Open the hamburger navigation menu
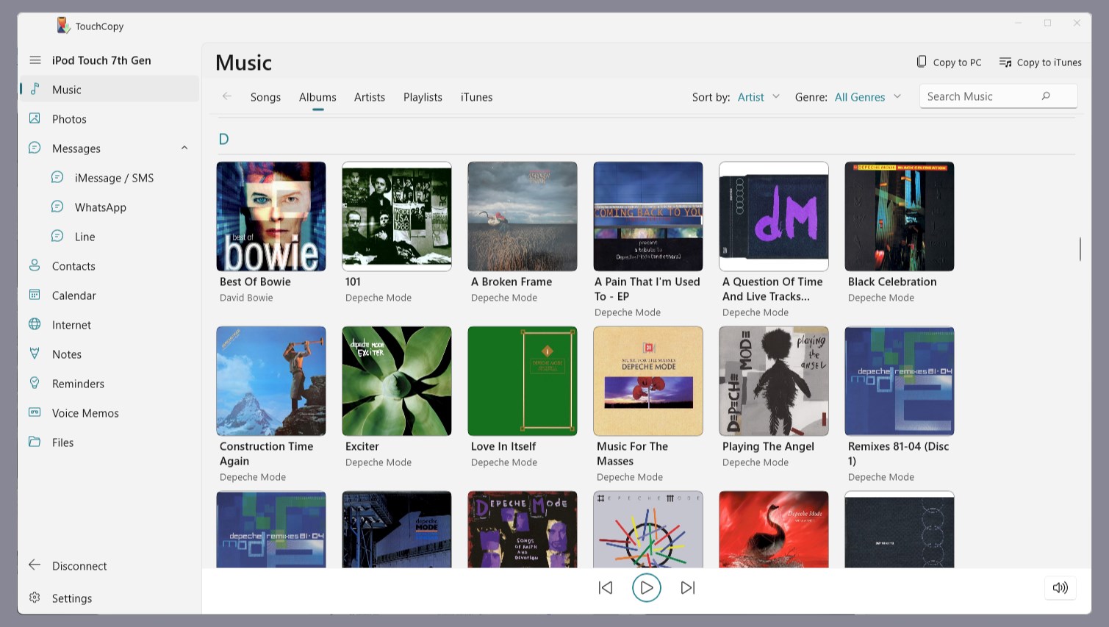The image size is (1109, 627). click(x=35, y=60)
